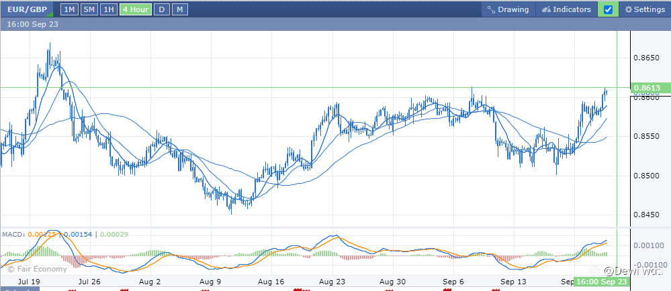This screenshot has width=671, height=291.
Task: Click the Aug 2 date label
Action: (x=150, y=282)
